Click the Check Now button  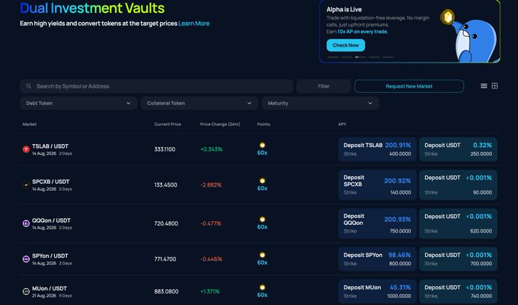tap(346, 45)
